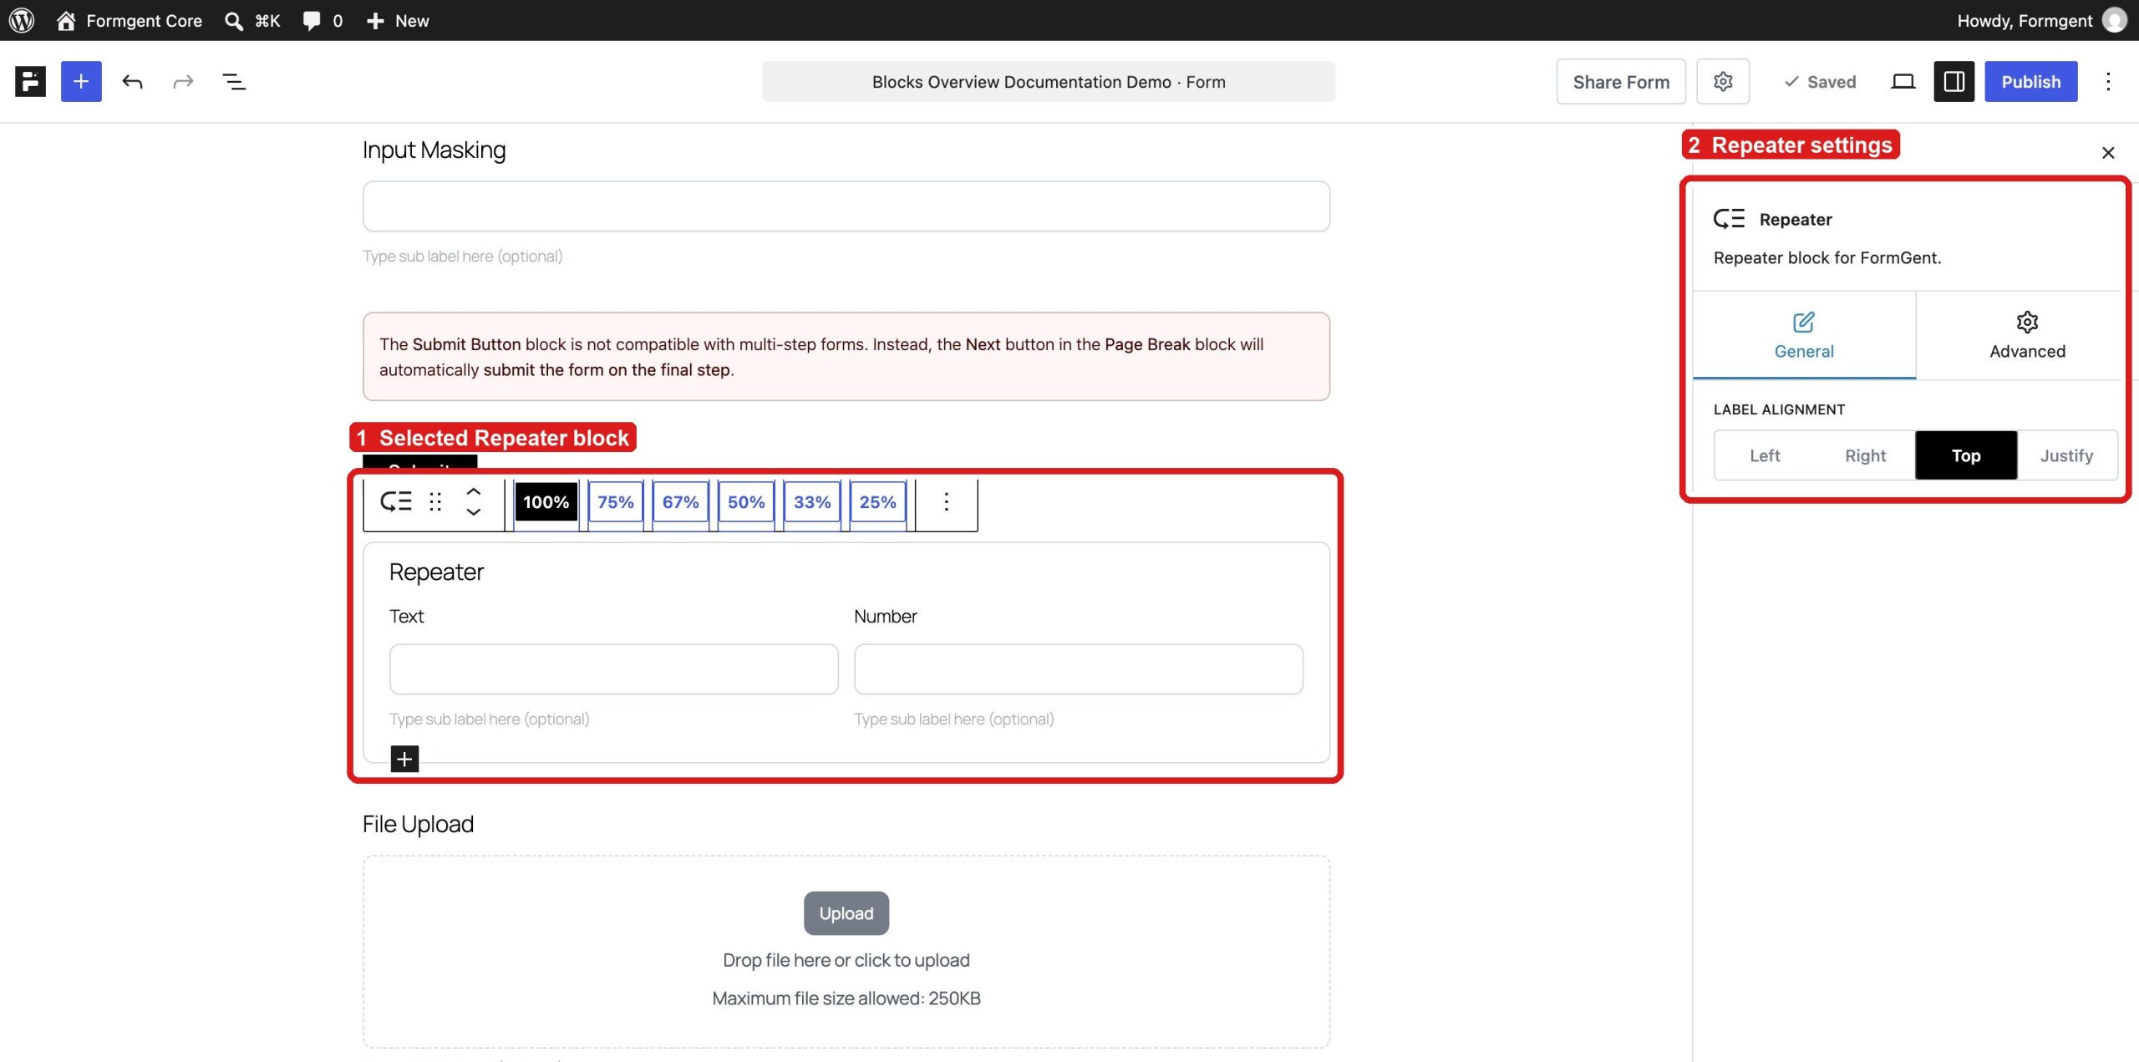Publish the form

(x=2030, y=81)
